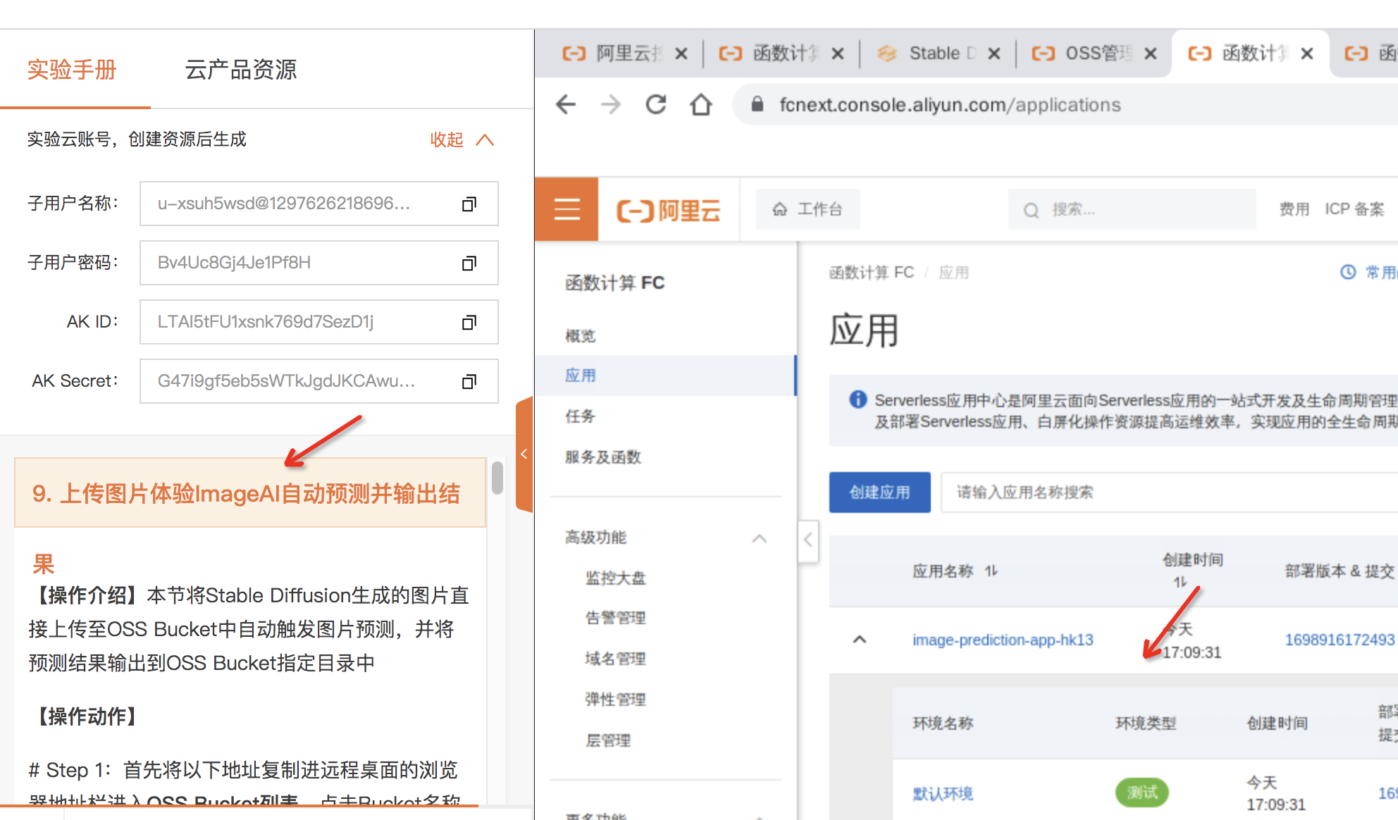
Task: Copy the AK Secret value
Action: click(x=469, y=382)
